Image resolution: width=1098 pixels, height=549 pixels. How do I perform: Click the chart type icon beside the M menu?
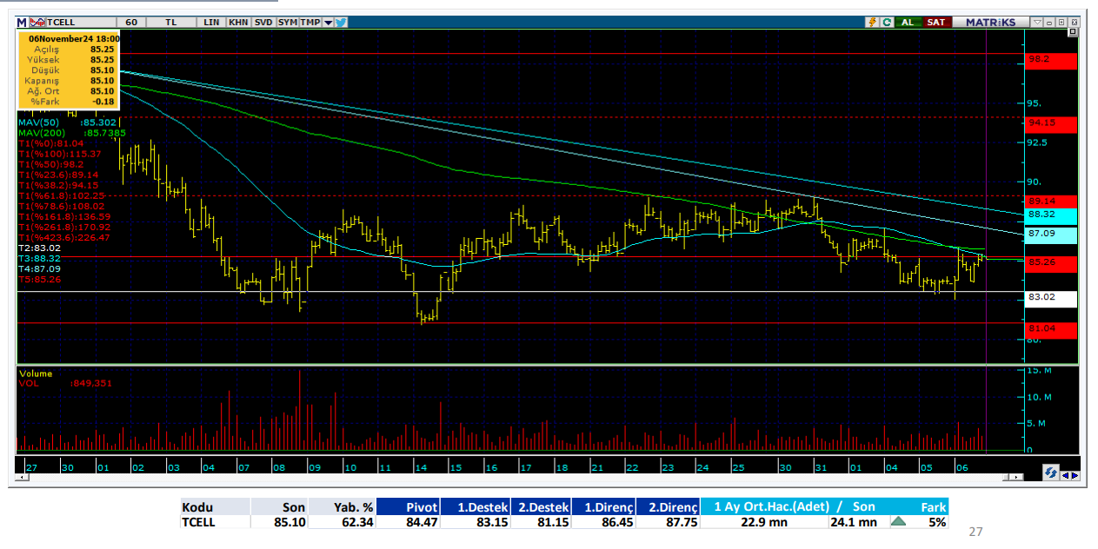click(37, 22)
